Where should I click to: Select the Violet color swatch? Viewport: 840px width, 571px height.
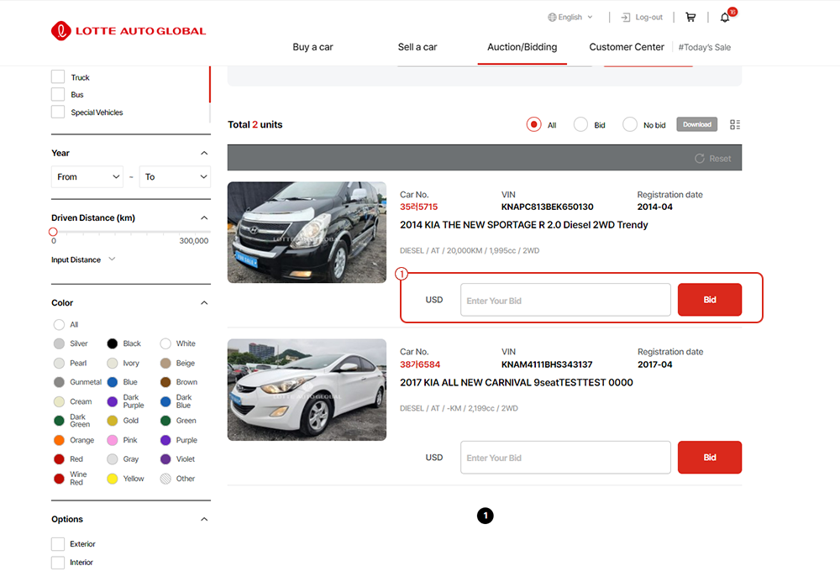165,459
